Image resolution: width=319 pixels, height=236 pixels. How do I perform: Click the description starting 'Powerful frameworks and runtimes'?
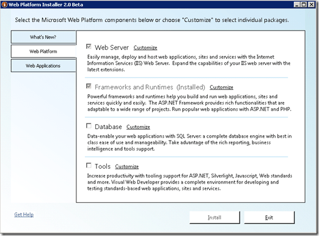pyautogui.click(x=189, y=103)
